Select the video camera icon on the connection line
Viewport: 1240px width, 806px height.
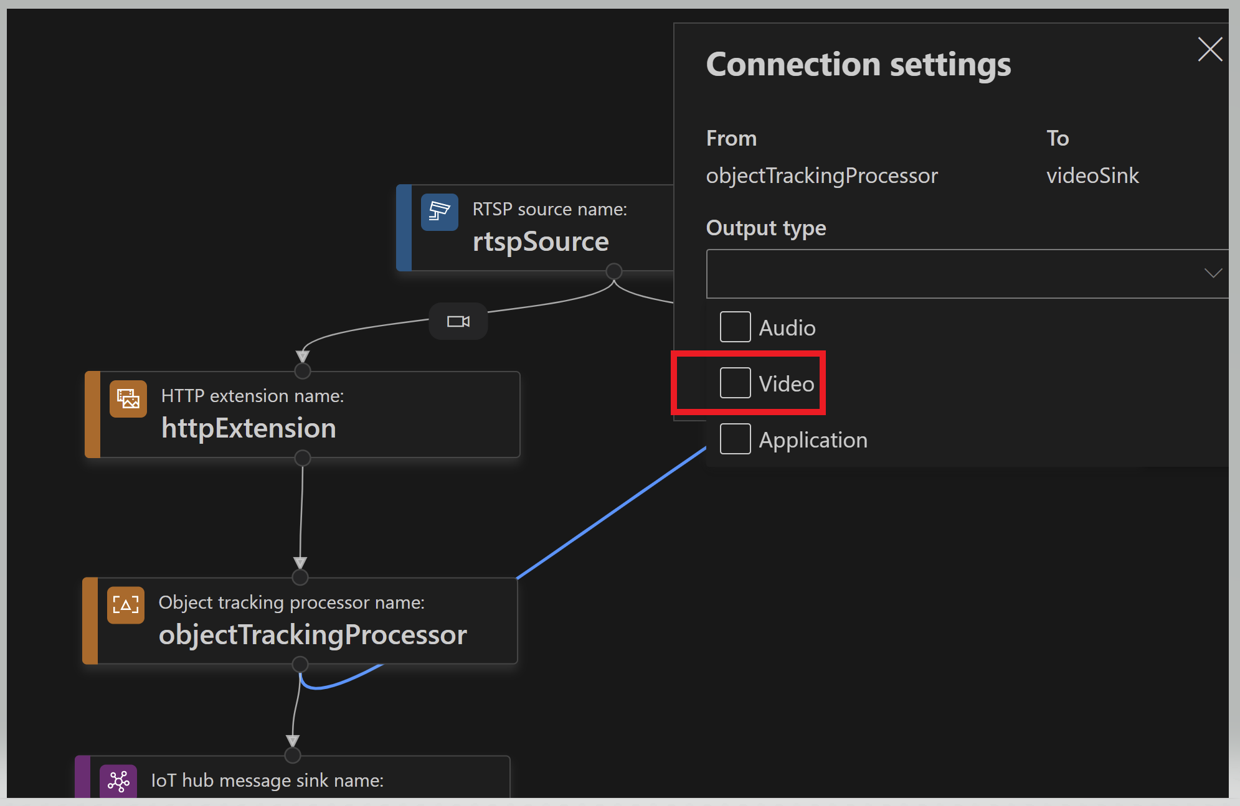tap(458, 321)
